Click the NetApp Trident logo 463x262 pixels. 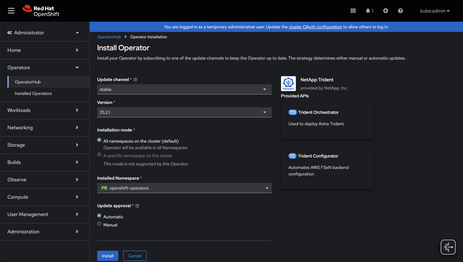pyautogui.click(x=288, y=84)
